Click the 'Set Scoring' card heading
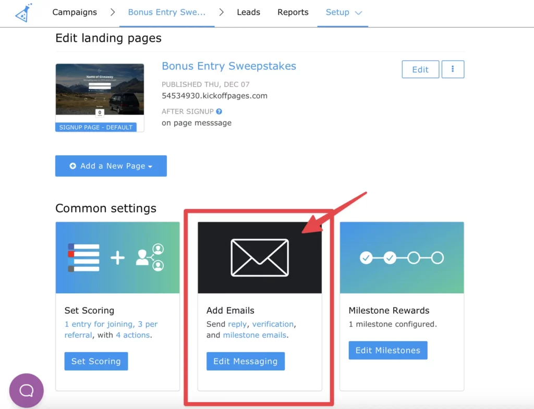Viewport: 534px width, 409px height. click(89, 311)
